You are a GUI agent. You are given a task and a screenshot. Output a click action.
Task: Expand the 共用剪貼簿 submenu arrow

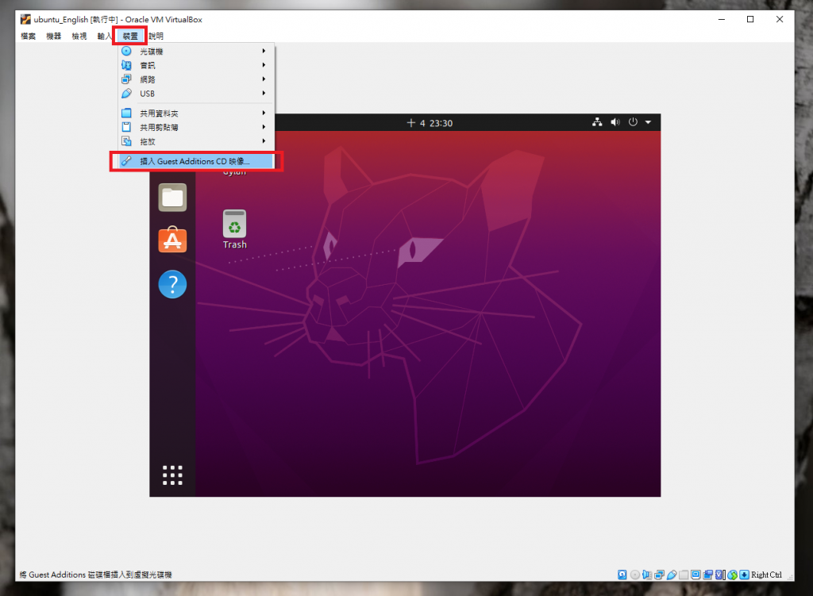264,127
